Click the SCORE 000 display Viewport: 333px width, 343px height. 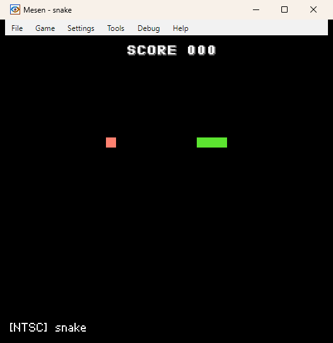click(x=172, y=50)
